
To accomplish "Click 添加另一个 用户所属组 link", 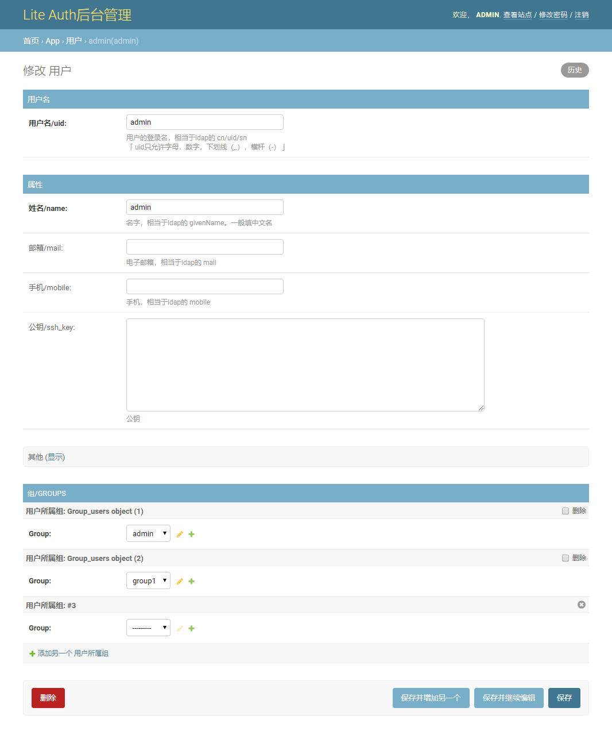I will (x=73, y=653).
